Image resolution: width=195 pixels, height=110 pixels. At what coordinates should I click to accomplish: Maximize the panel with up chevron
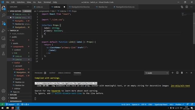point(186,73)
